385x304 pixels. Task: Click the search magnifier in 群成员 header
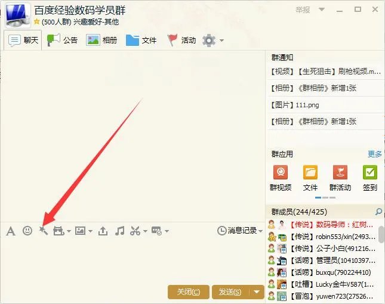pyautogui.click(x=378, y=212)
